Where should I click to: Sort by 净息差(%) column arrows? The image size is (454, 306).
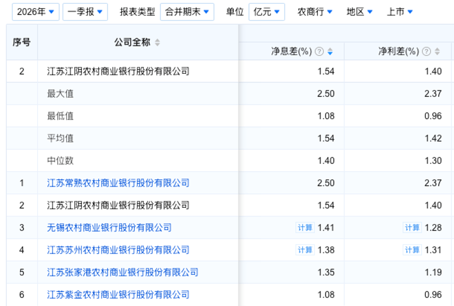click(x=330, y=51)
